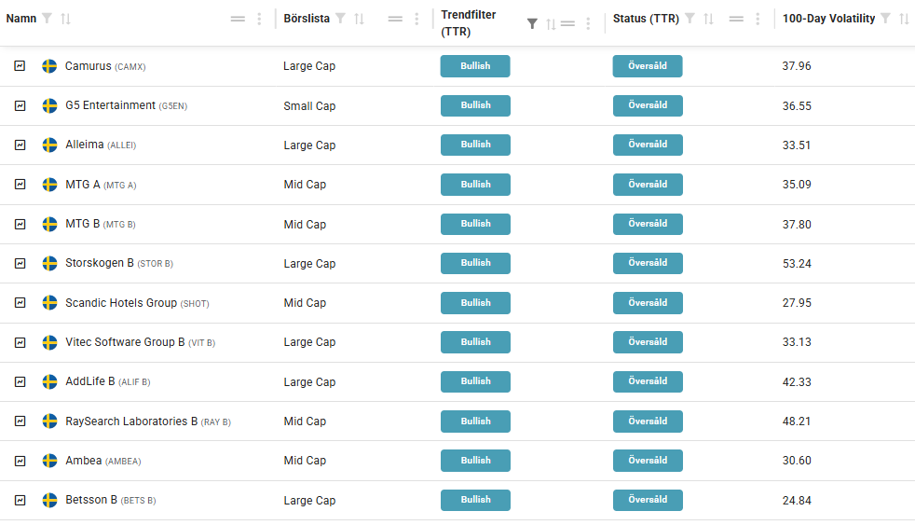Image resolution: width=915 pixels, height=525 pixels.
Task: Open the Ambea (AMBEA) link
Action: click(103, 461)
